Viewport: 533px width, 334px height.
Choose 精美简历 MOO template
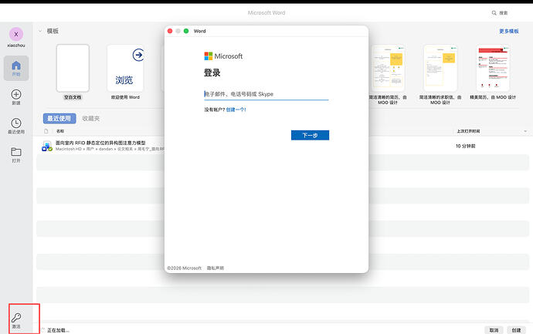tap(493, 68)
